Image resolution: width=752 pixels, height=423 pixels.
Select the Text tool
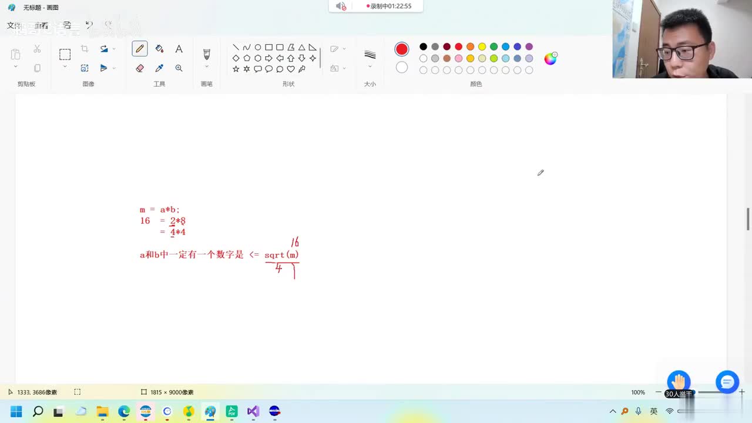click(179, 49)
